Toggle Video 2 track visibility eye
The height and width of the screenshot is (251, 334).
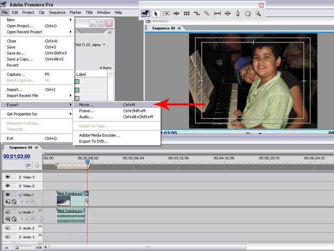point(8,186)
